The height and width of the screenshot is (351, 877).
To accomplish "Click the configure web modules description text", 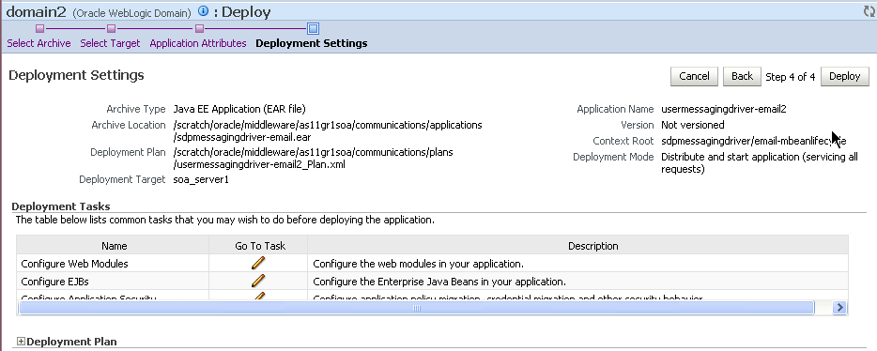I will pyautogui.click(x=418, y=263).
